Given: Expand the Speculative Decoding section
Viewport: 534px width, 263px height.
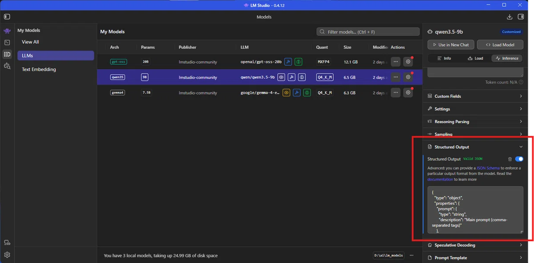Looking at the screenshot, I should click(474, 245).
